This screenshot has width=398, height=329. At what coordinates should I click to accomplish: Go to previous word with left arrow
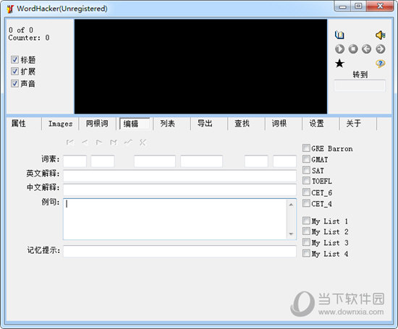point(367,49)
